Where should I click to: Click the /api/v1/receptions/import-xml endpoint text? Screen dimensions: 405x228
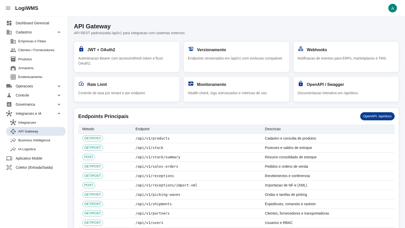pyautogui.click(x=166, y=185)
